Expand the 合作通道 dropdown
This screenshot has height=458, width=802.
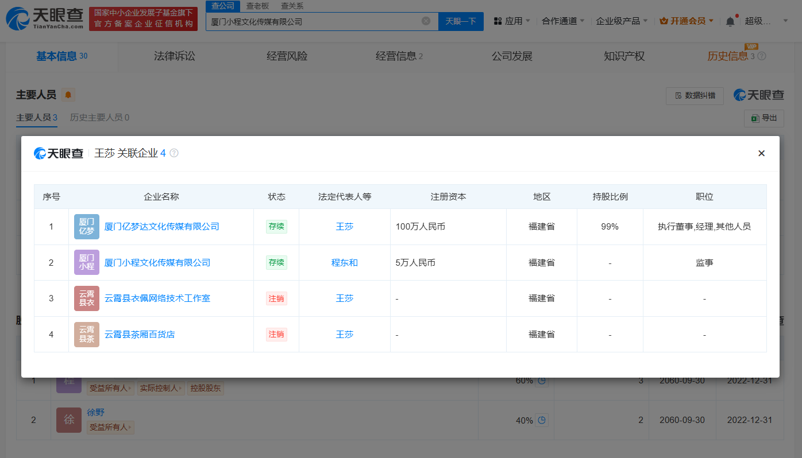click(x=563, y=21)
